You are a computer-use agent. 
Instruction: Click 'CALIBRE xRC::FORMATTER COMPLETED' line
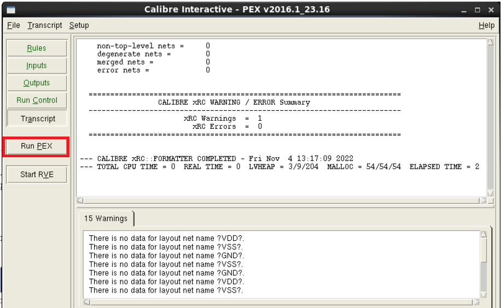tap(217, 158)
